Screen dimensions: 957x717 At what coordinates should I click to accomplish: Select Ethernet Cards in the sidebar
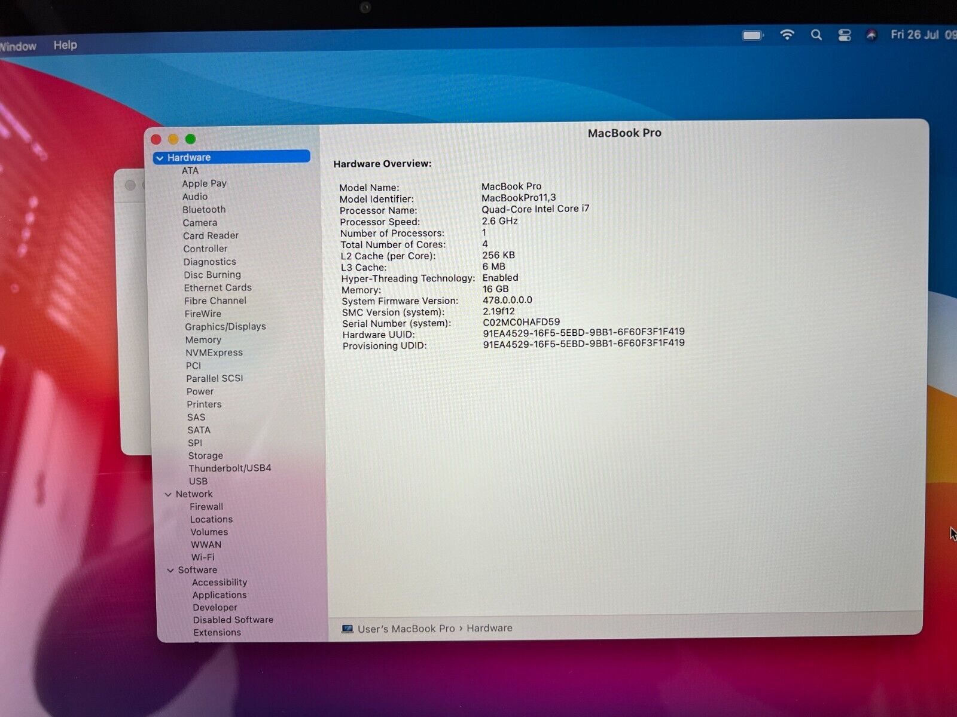pyautogui.click(x=218, y=287)
